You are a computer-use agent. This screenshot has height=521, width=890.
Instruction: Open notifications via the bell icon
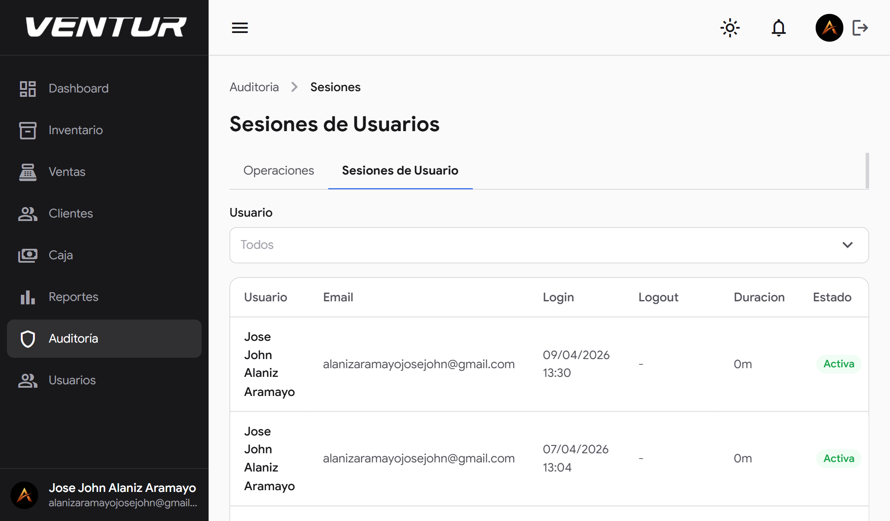coord(778,27)
